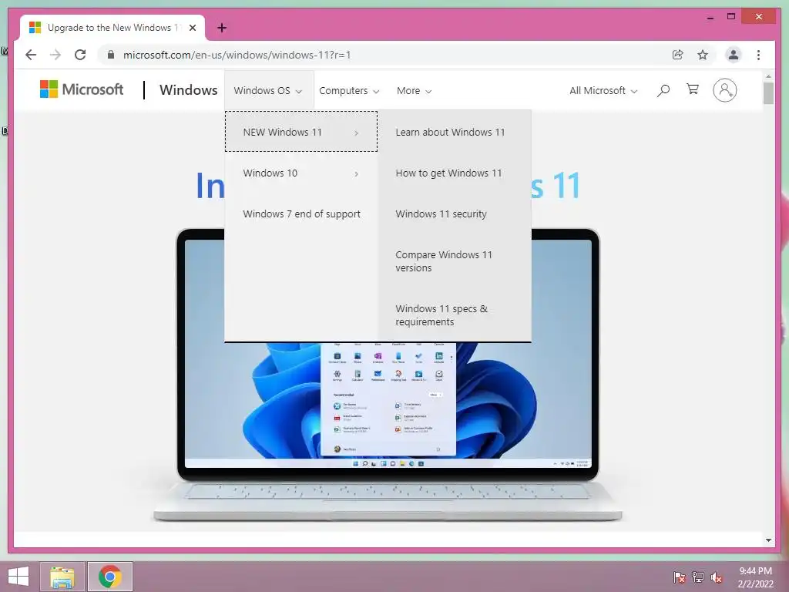The image size is (789, 592).
Task: Click the page vertical scrollbar thumb
Action: (768, 93)
